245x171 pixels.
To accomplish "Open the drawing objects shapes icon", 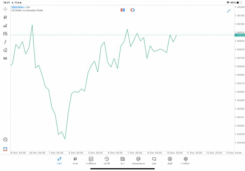I will [5, 50].
